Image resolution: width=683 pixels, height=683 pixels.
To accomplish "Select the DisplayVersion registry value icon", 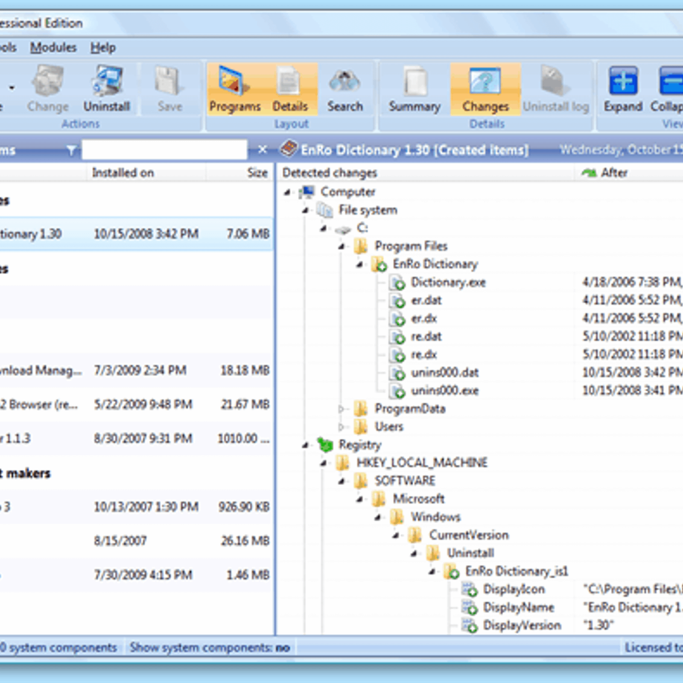I will click(470, 626).
